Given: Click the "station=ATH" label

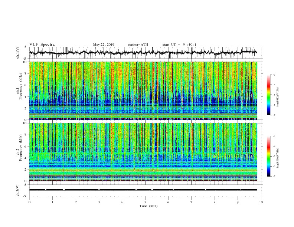Looking at the screenshot, I should pyautogui.click(x=138, y=45).
